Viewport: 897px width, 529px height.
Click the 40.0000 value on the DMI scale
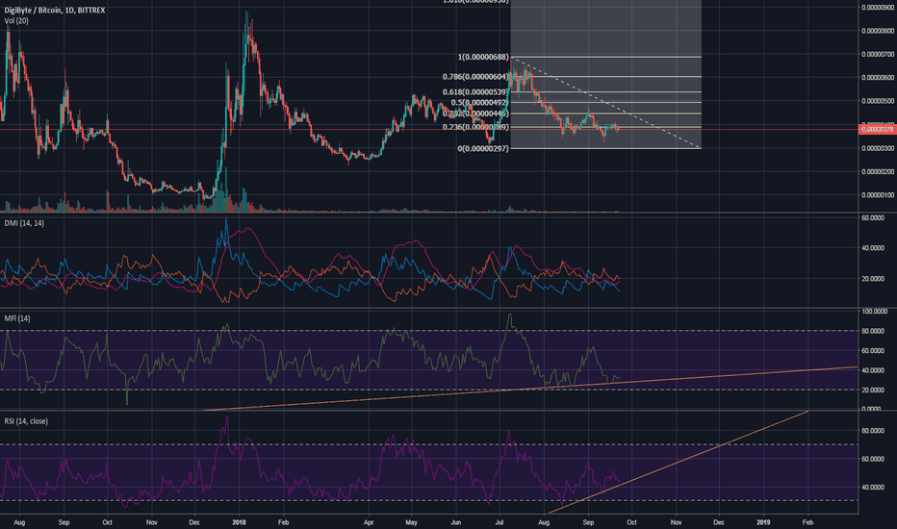873,248
